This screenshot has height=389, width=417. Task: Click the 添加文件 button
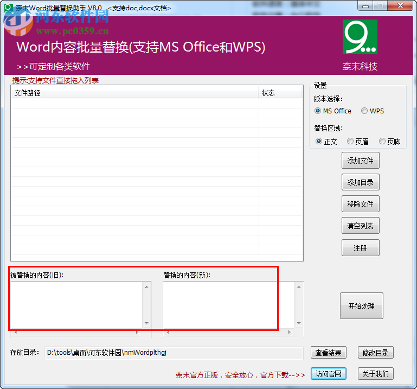tap(361, 161)
